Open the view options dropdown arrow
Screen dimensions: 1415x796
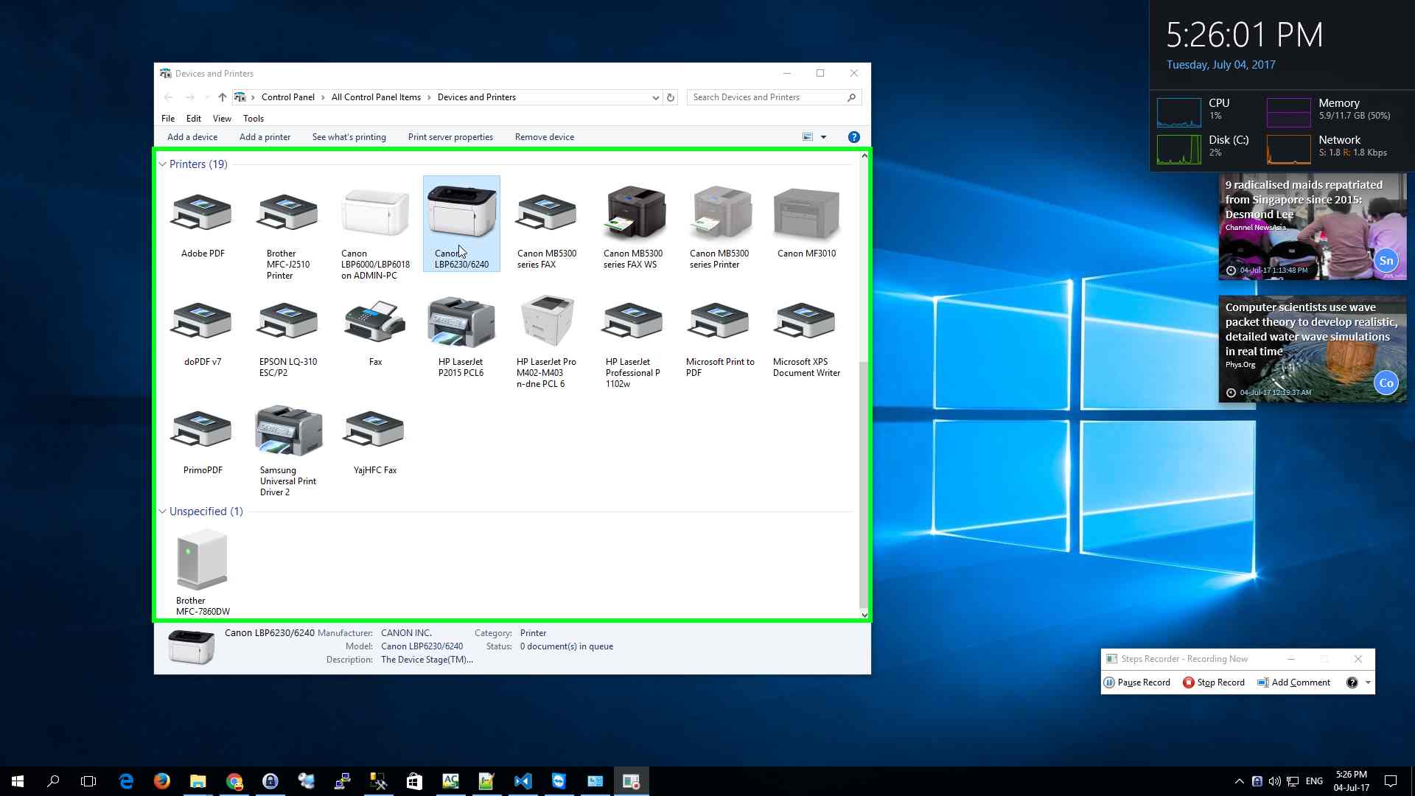(823, 137)
